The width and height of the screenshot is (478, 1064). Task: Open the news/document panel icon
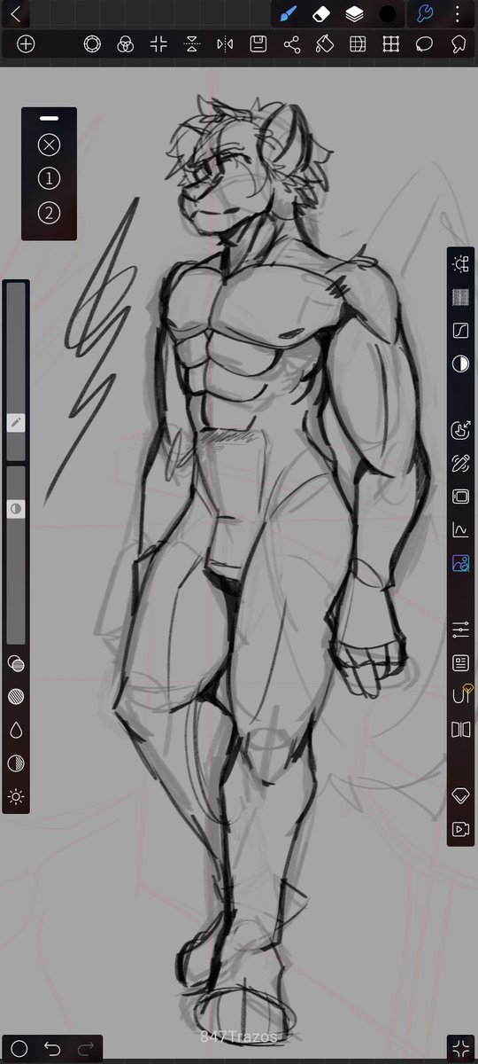(460, 663)
